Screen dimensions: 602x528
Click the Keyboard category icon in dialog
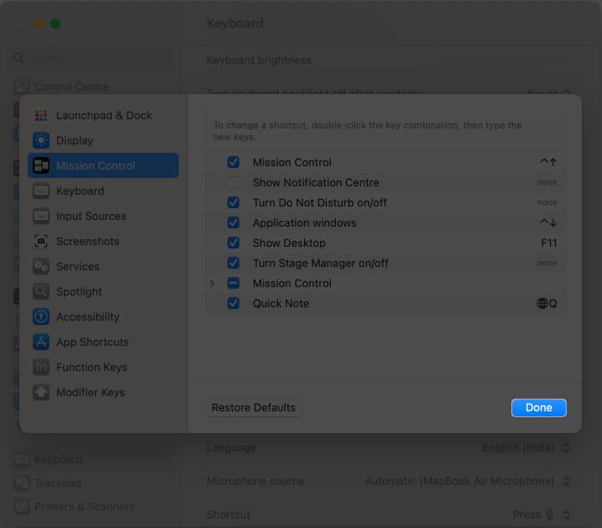tap(41, 191)
